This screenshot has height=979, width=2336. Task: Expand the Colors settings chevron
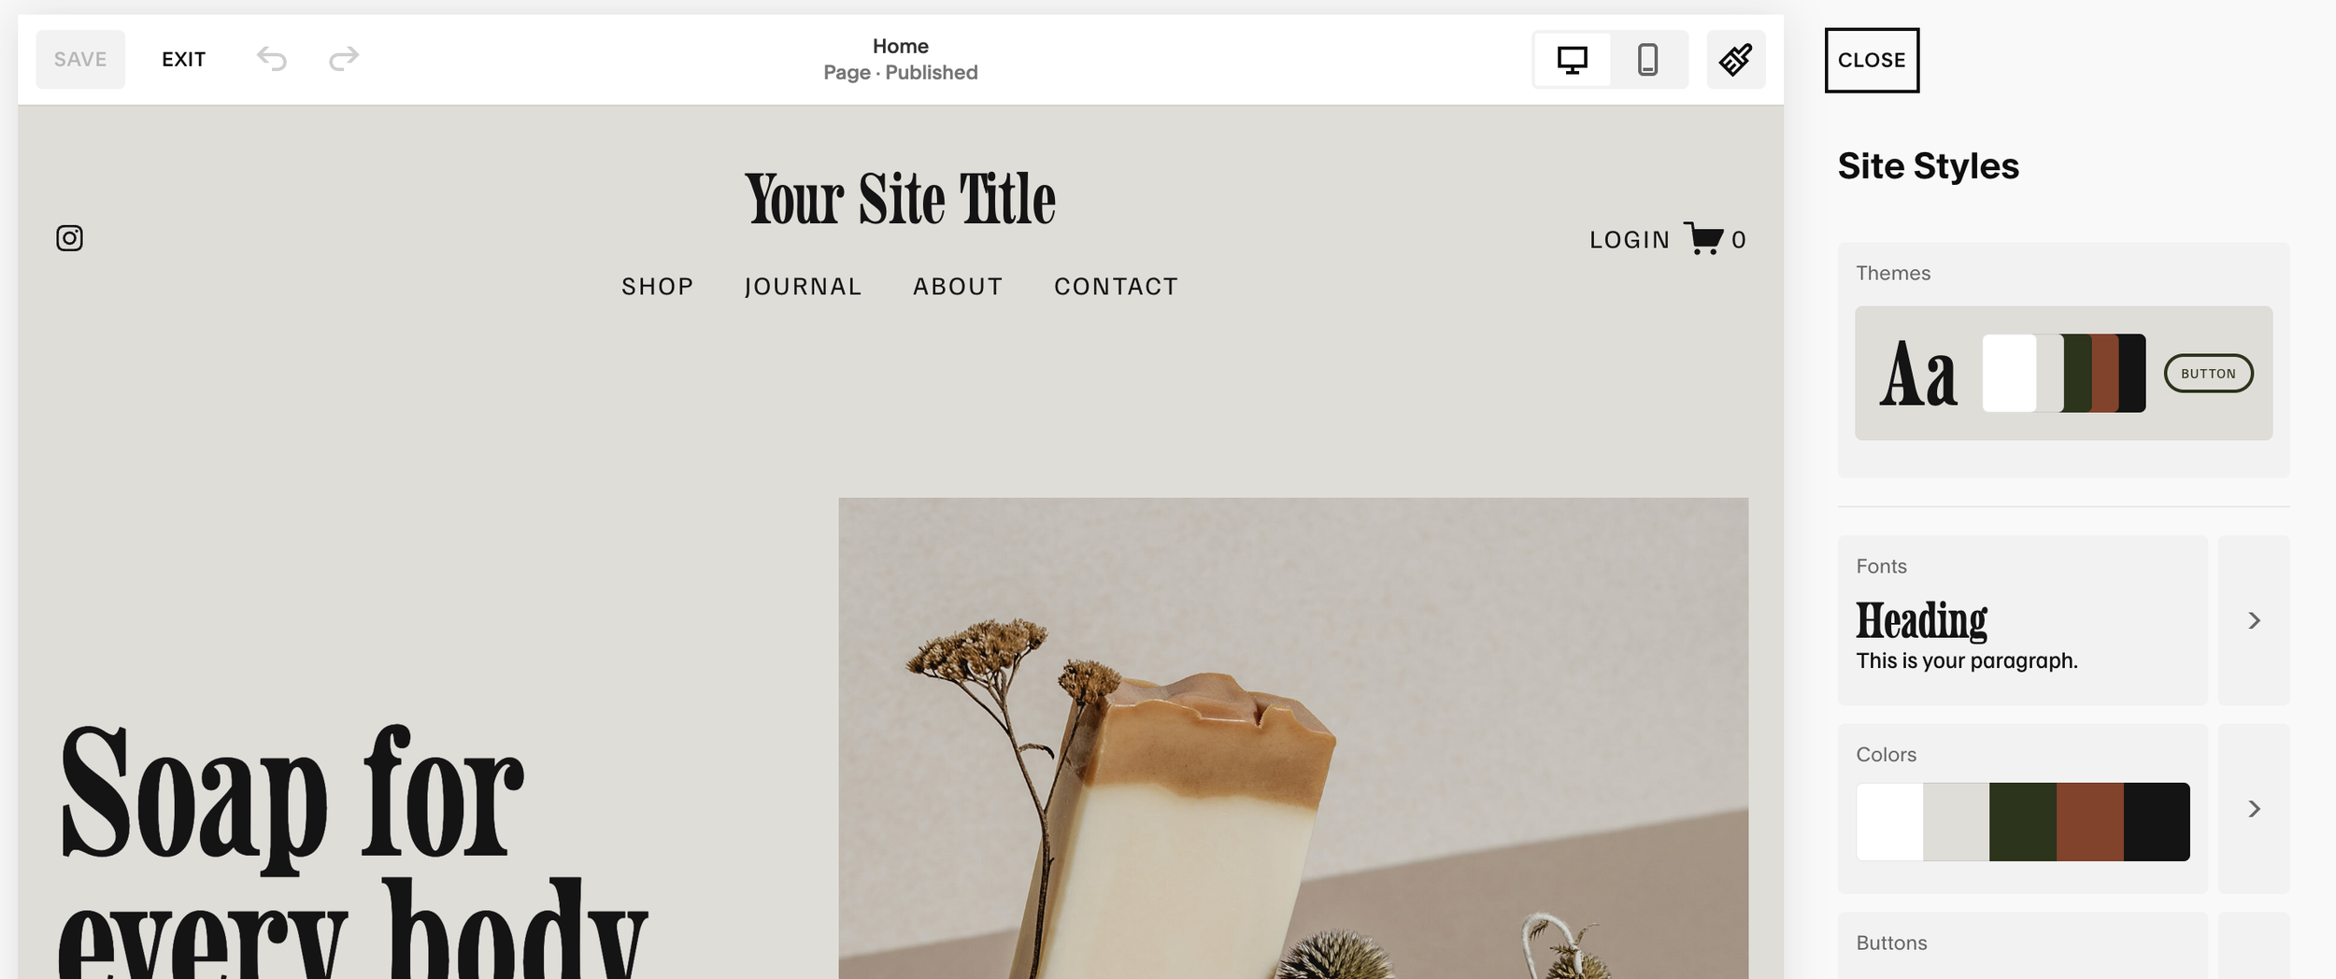click(x=2254, y=809)
